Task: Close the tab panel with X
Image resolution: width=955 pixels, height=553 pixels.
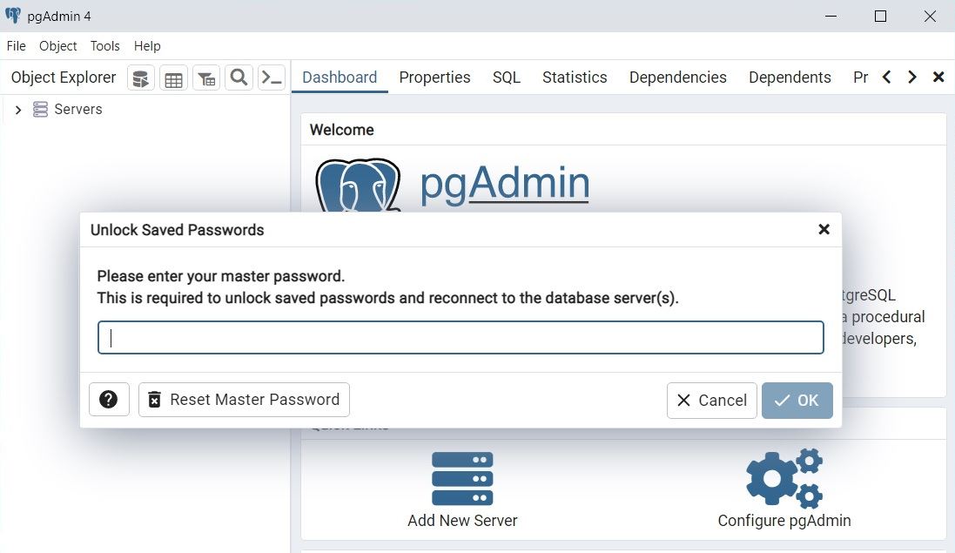Action: pos(938,78)
